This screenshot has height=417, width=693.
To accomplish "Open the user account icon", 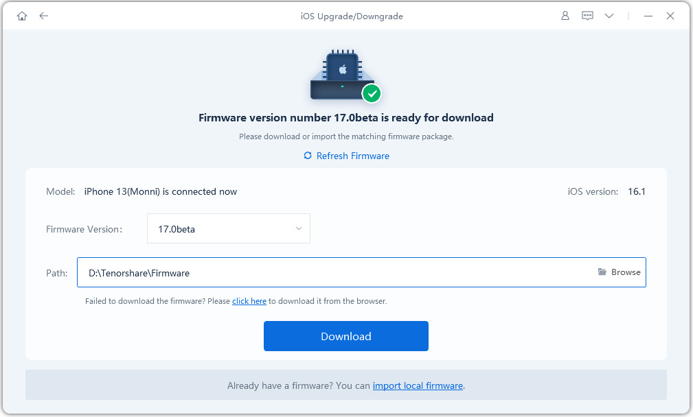I will (565, 16).
